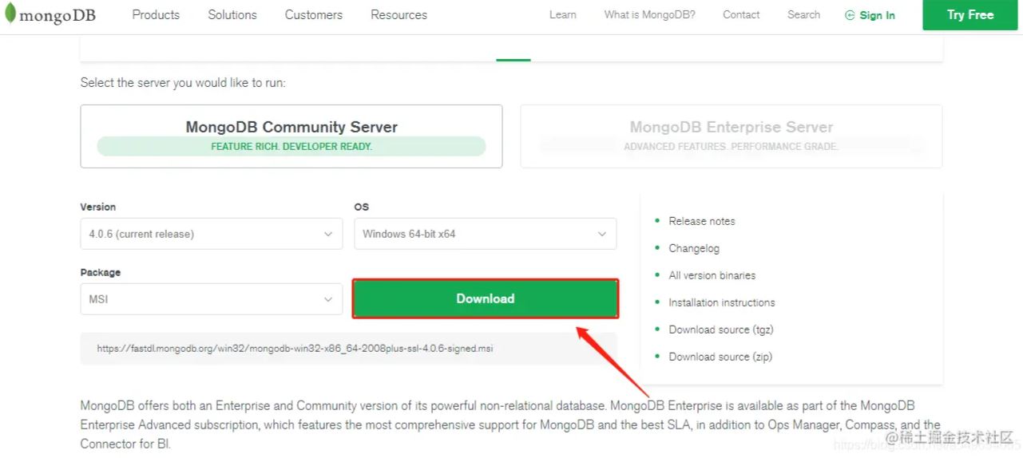This screenshot has width=1023, height=458.
Task: Click Download source (tgz)
Action: (721, 330)
